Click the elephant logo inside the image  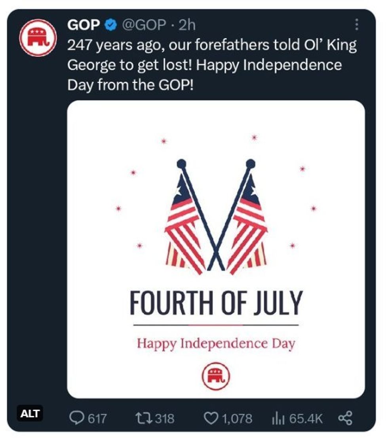pos(216,376)
